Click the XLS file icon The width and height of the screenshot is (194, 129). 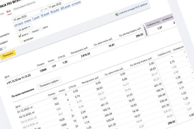[117, 15]
